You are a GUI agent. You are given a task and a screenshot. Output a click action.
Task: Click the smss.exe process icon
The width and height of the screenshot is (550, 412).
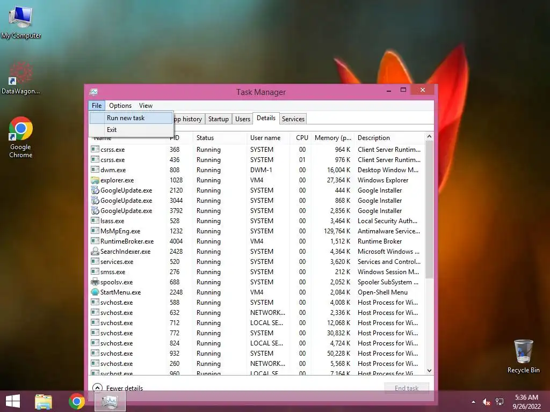tap(95, 271)
